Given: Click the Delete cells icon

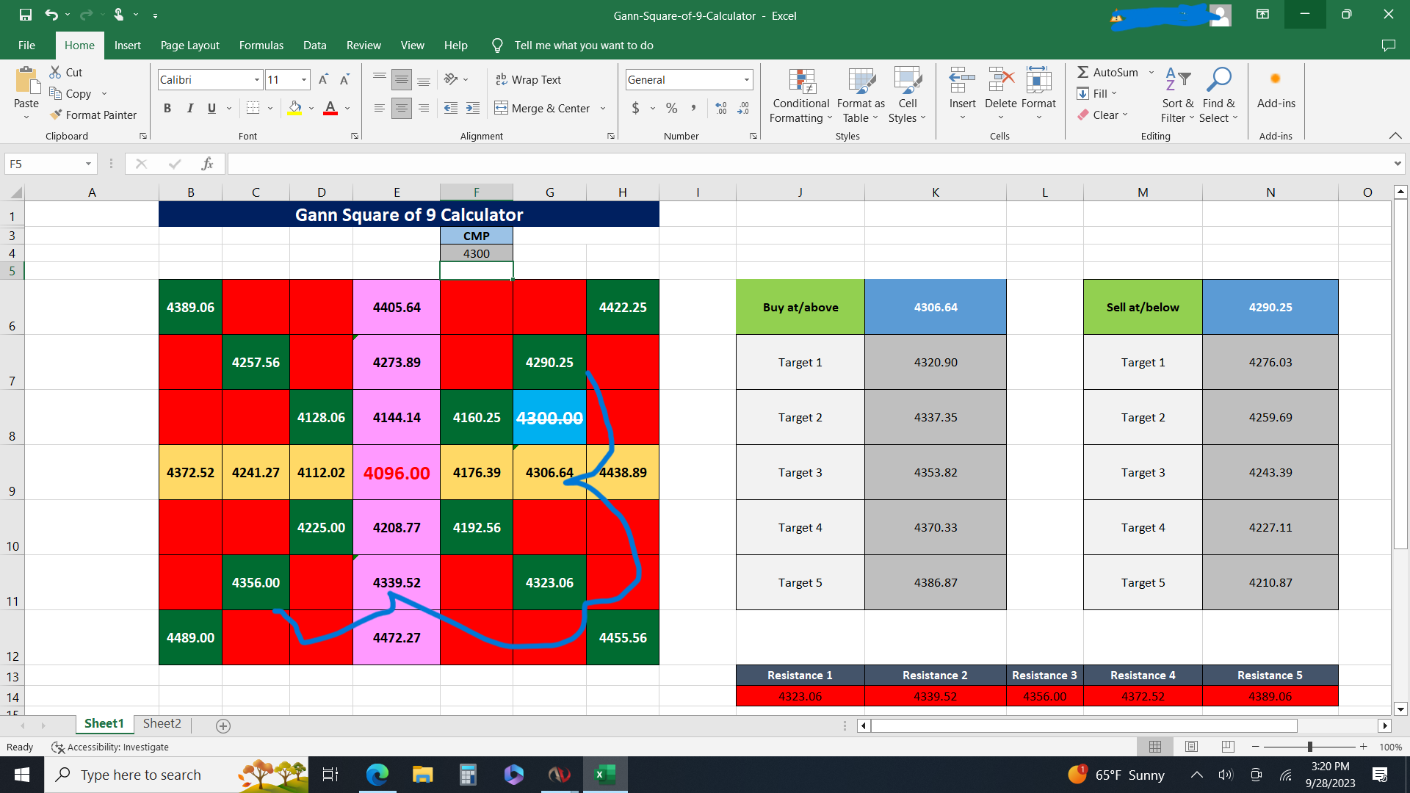Looking at the screenshot, I should (x=1000, y=80).
